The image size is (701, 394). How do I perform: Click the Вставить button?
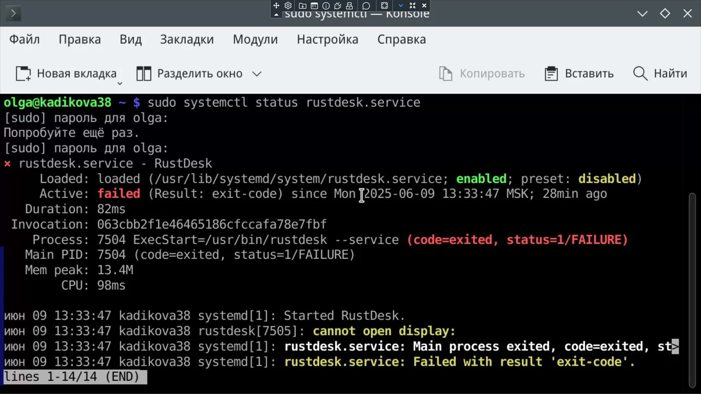[x=579, y=74]
